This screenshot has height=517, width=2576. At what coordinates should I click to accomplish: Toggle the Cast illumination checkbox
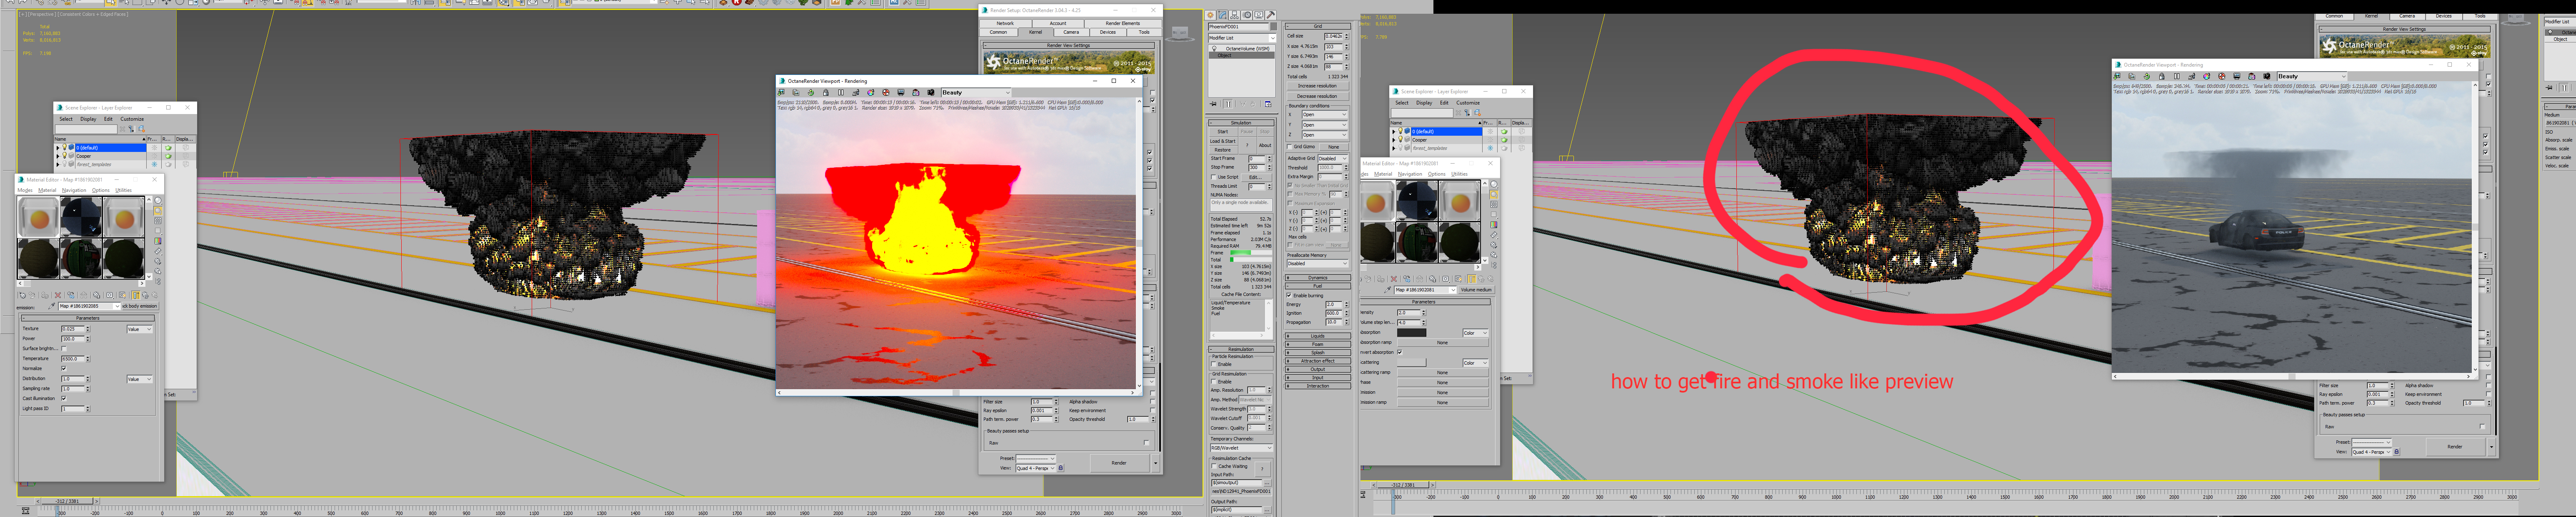click(x=65, y=398)
